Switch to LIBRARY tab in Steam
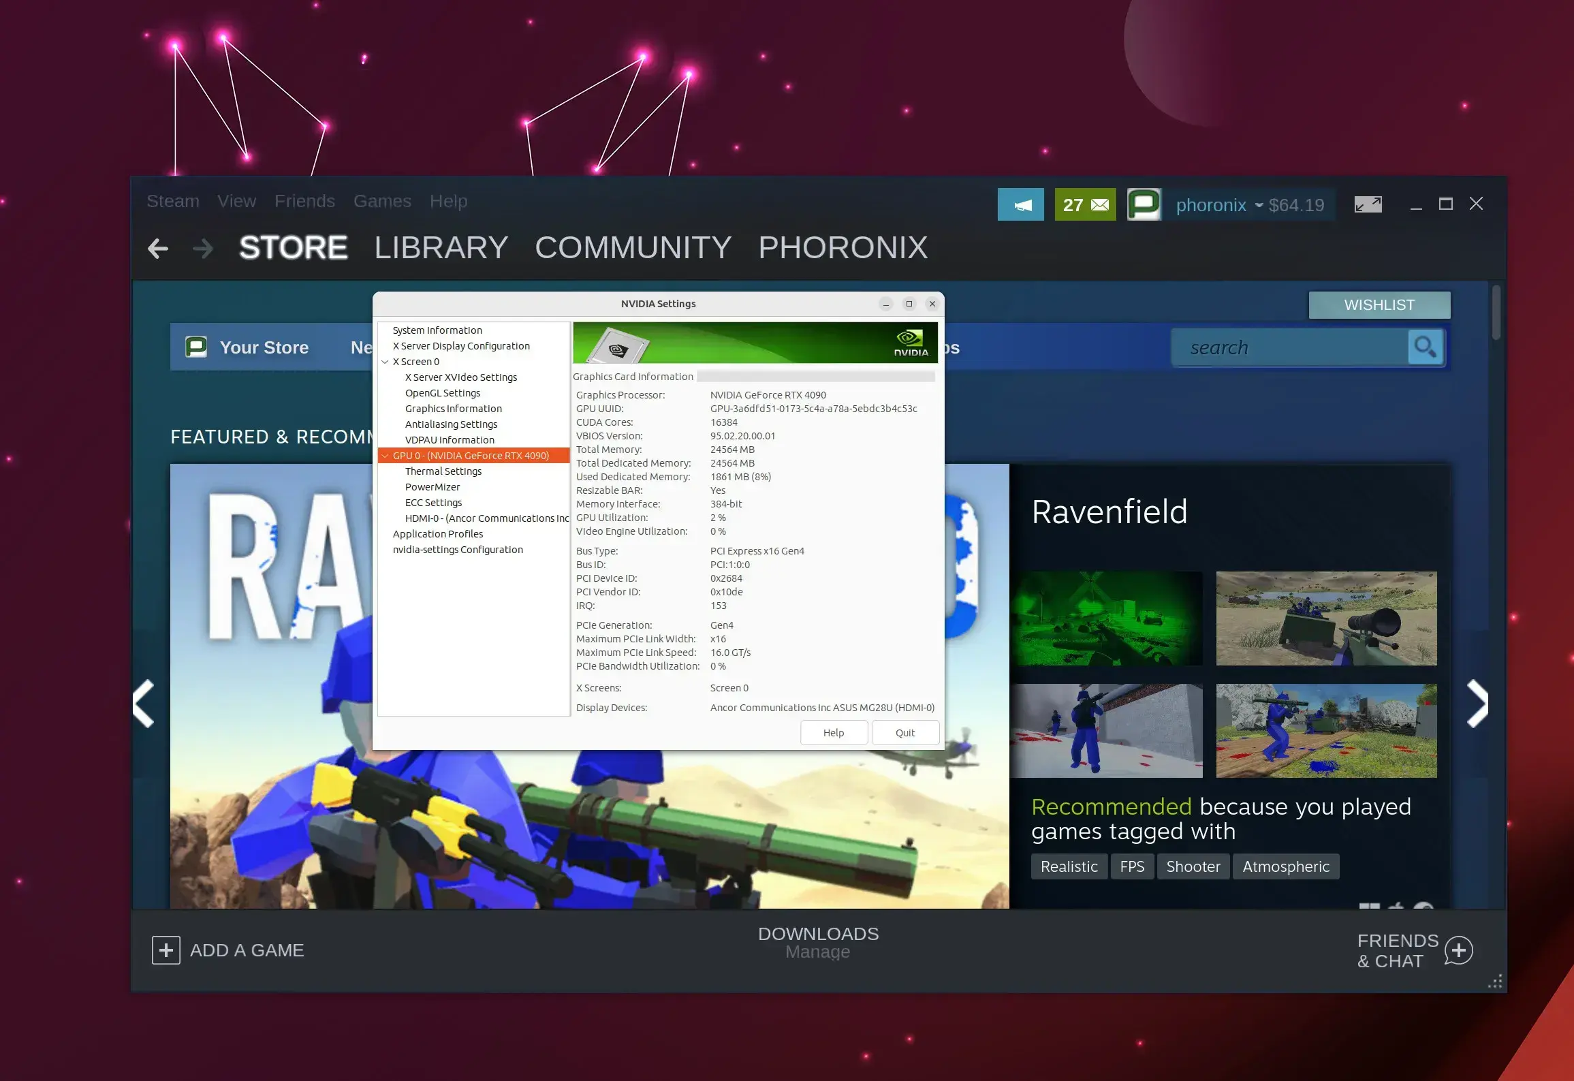This screenshot has height=1081, width=1574. pos(443,247)
